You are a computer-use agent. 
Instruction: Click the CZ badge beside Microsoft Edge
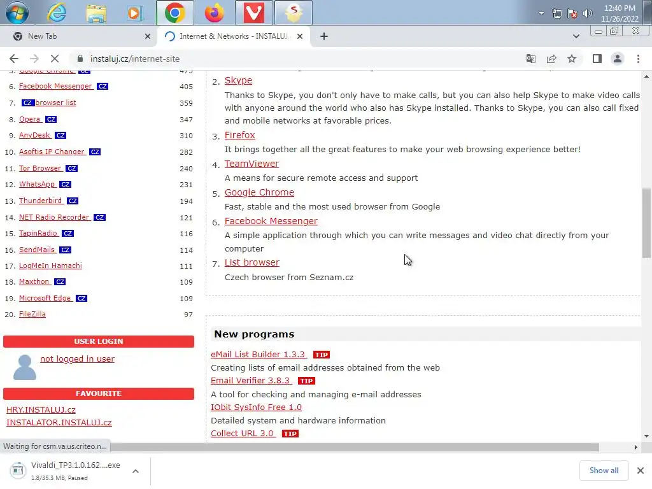pos(81,298)
